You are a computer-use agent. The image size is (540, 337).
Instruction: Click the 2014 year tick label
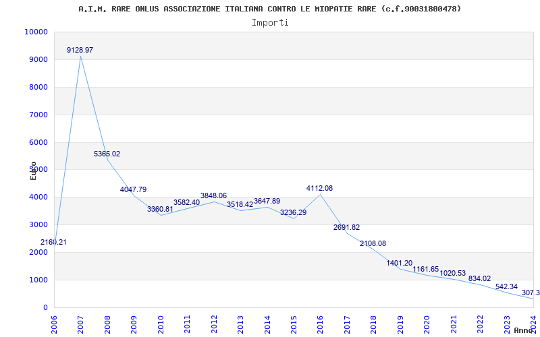[267, 324]
